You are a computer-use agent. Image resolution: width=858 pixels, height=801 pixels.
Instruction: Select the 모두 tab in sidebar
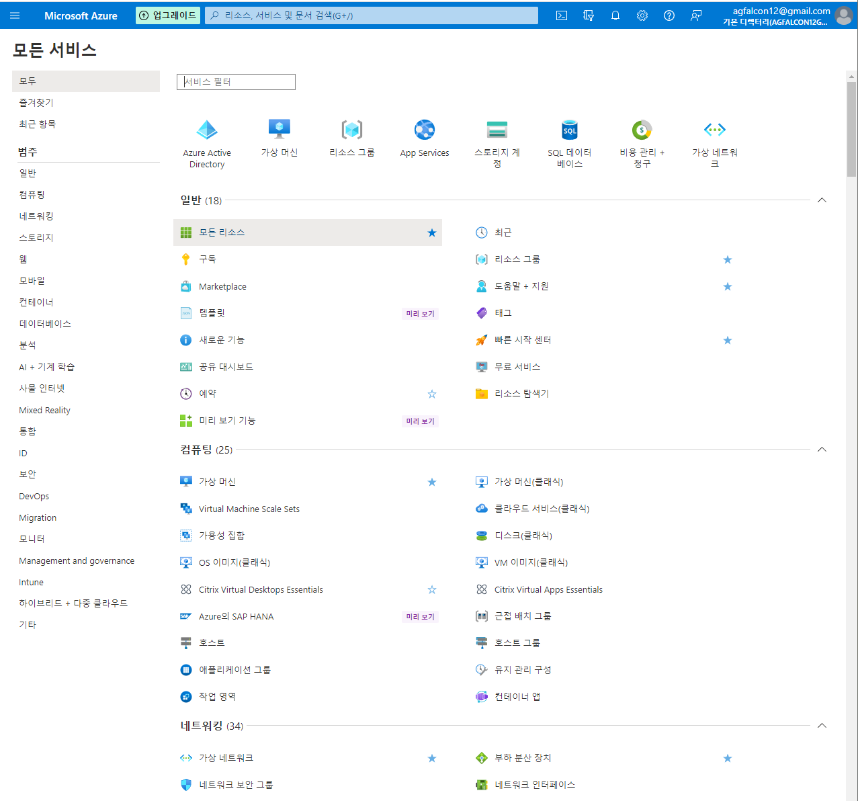[86, 81]
